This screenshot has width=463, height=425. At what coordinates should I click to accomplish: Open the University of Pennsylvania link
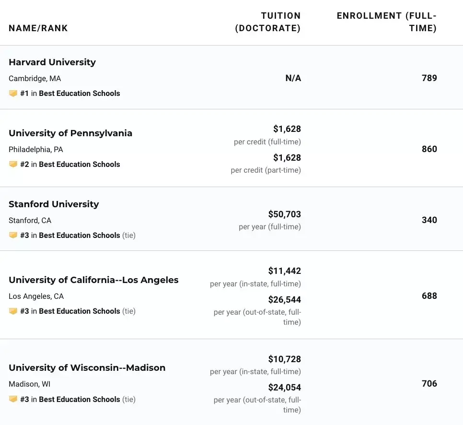70,133
